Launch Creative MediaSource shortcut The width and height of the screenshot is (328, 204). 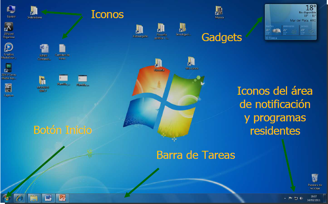(9, 47)
